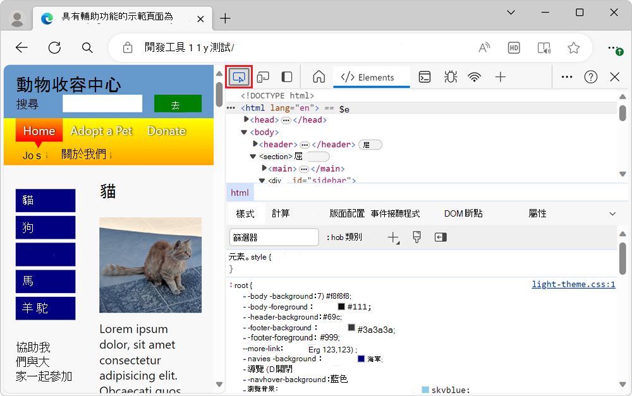
Task: Open the Console drawer icon
Action: point(424,76)
